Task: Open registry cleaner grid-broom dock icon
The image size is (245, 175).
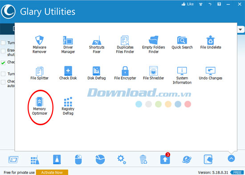Action: (35, 159)
